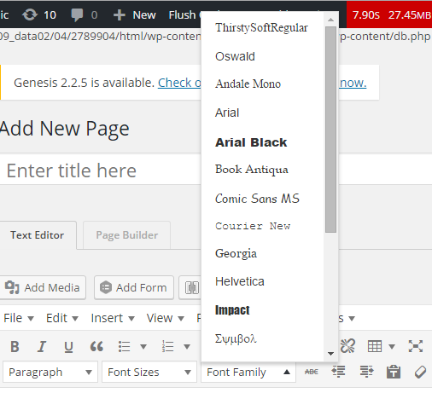Clear formatting with eraser icon
Image resolution: width=432 pixels, height=416 pixels.
pyautogui.click(x=420, y=372)
